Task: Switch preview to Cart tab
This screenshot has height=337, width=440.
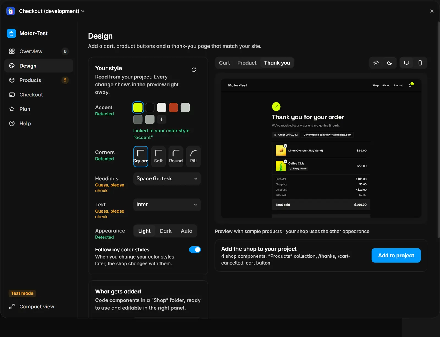Action: pos(224,63)
